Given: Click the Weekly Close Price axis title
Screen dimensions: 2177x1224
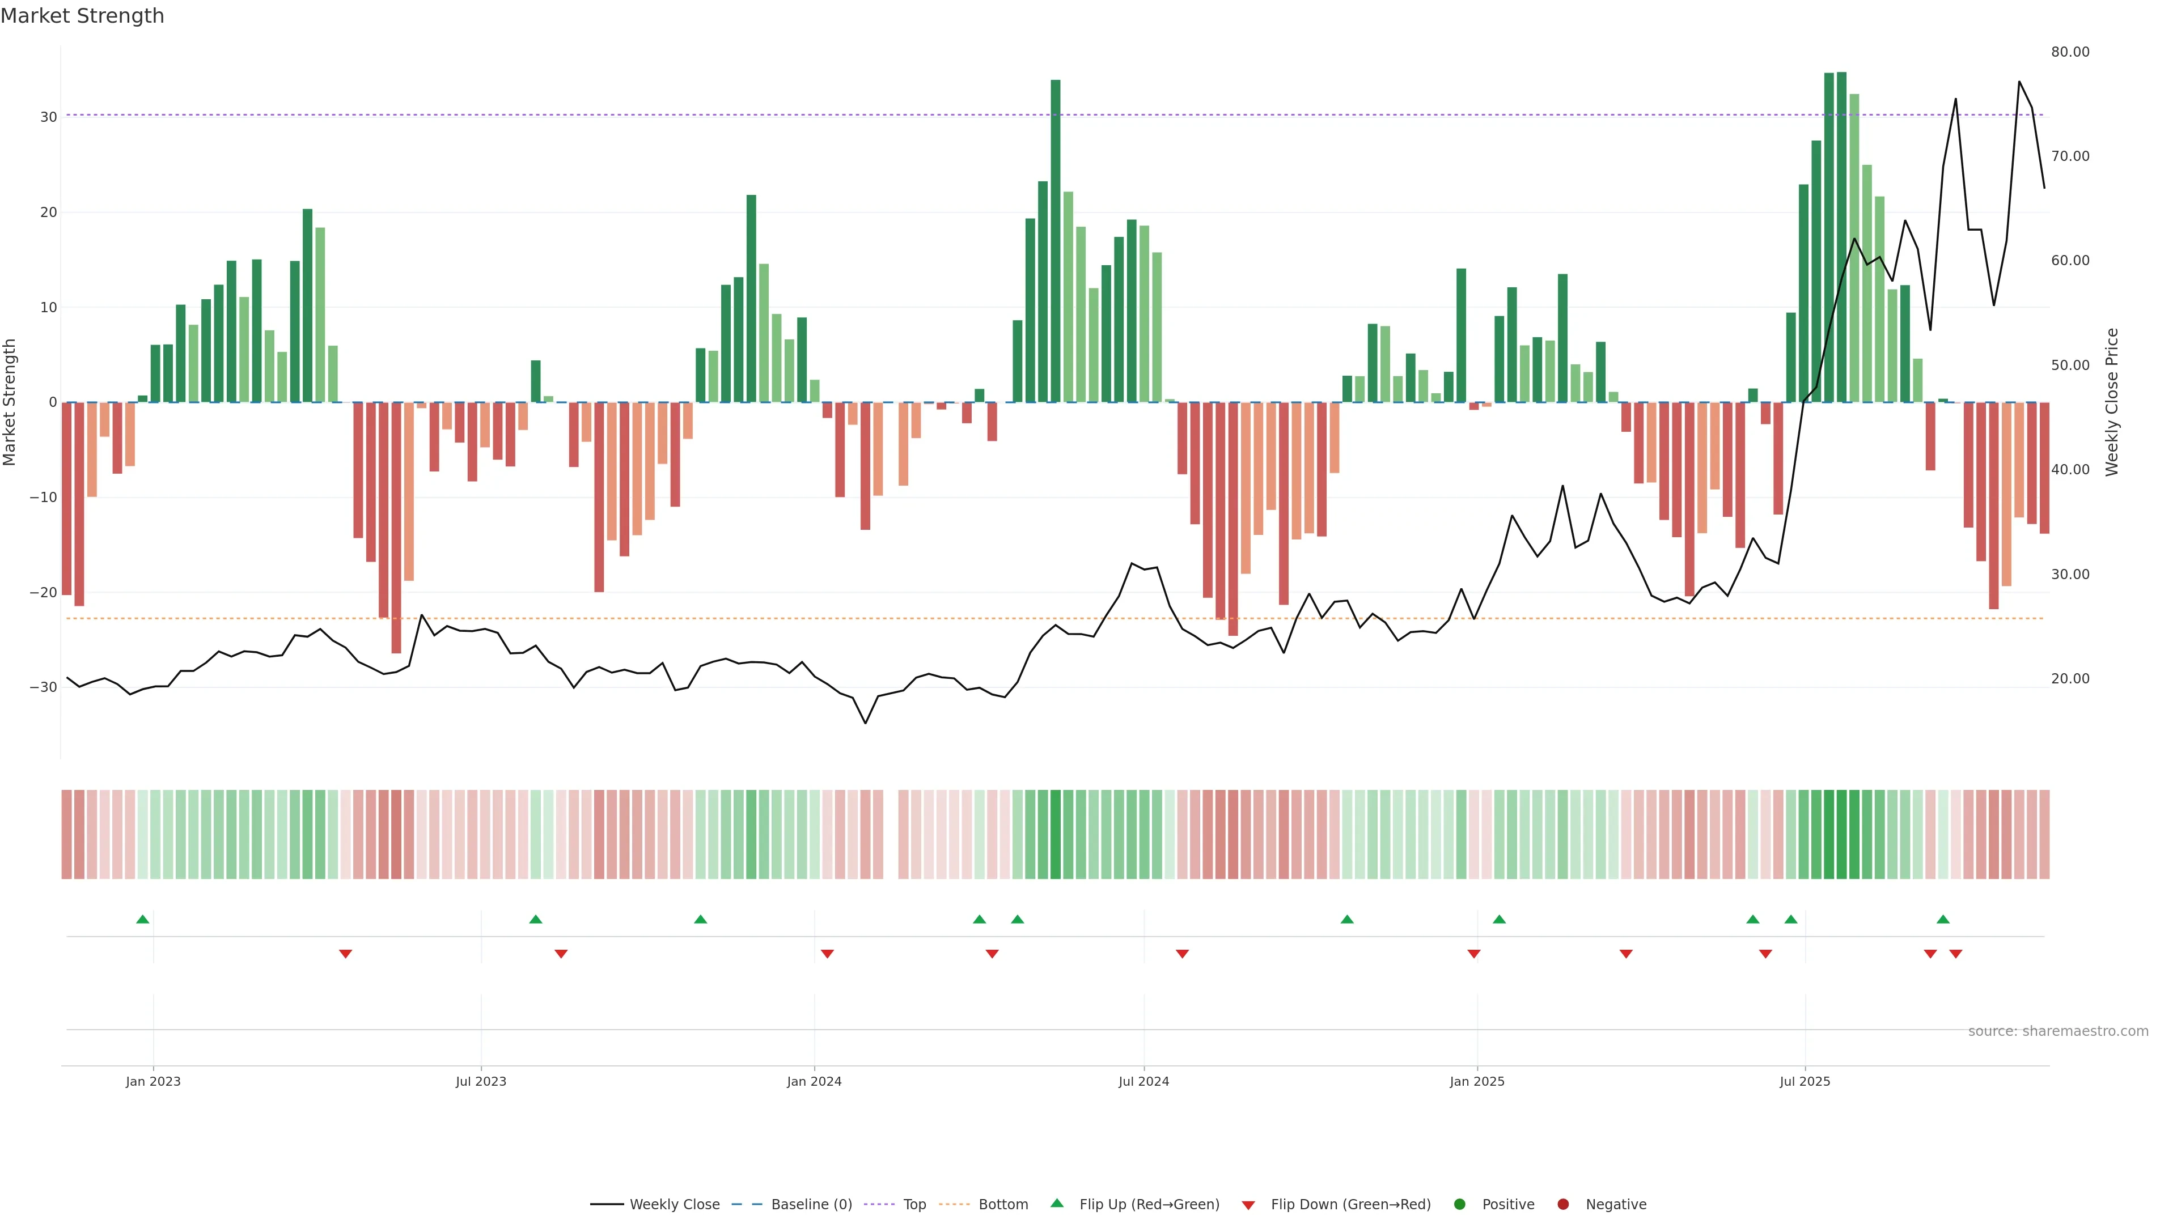Looking at the screenshot, I should coord(2112,402).
